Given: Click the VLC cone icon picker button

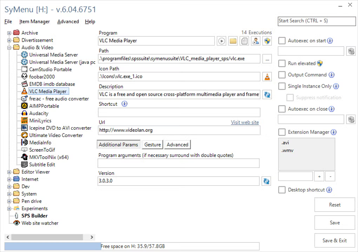Looking at the screenshot, I should 267,77.
